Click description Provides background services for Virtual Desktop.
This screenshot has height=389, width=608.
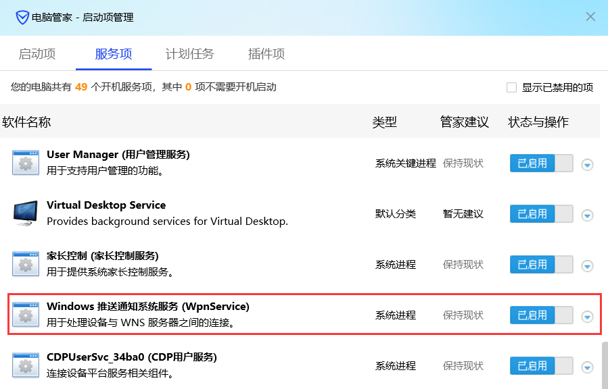(168, 222)
